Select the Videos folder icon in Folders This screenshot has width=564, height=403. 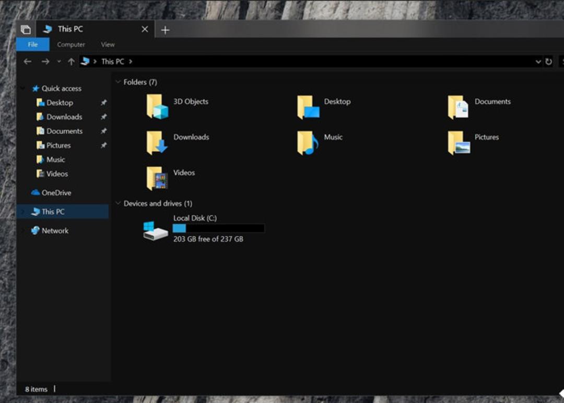click(157, 178)
